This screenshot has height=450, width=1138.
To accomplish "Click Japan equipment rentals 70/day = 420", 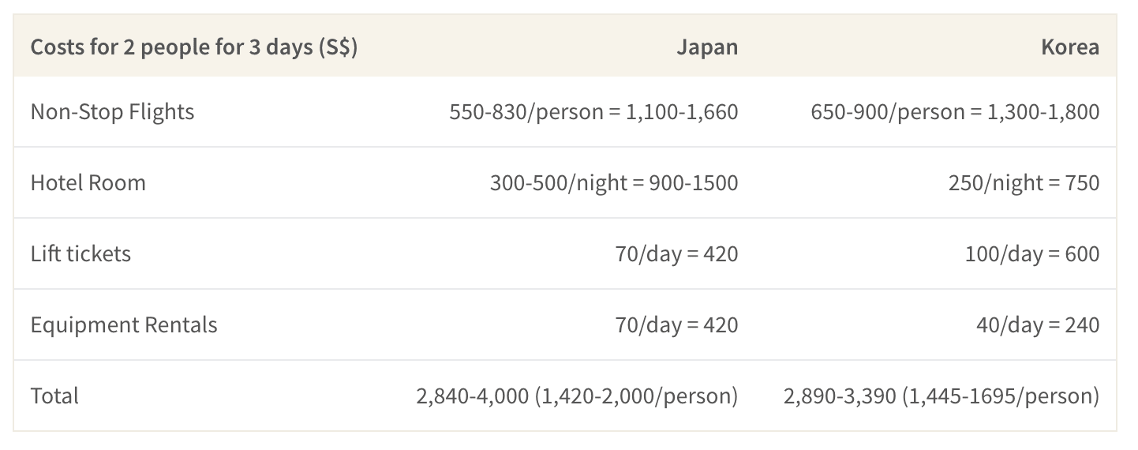I will [676, 324].
